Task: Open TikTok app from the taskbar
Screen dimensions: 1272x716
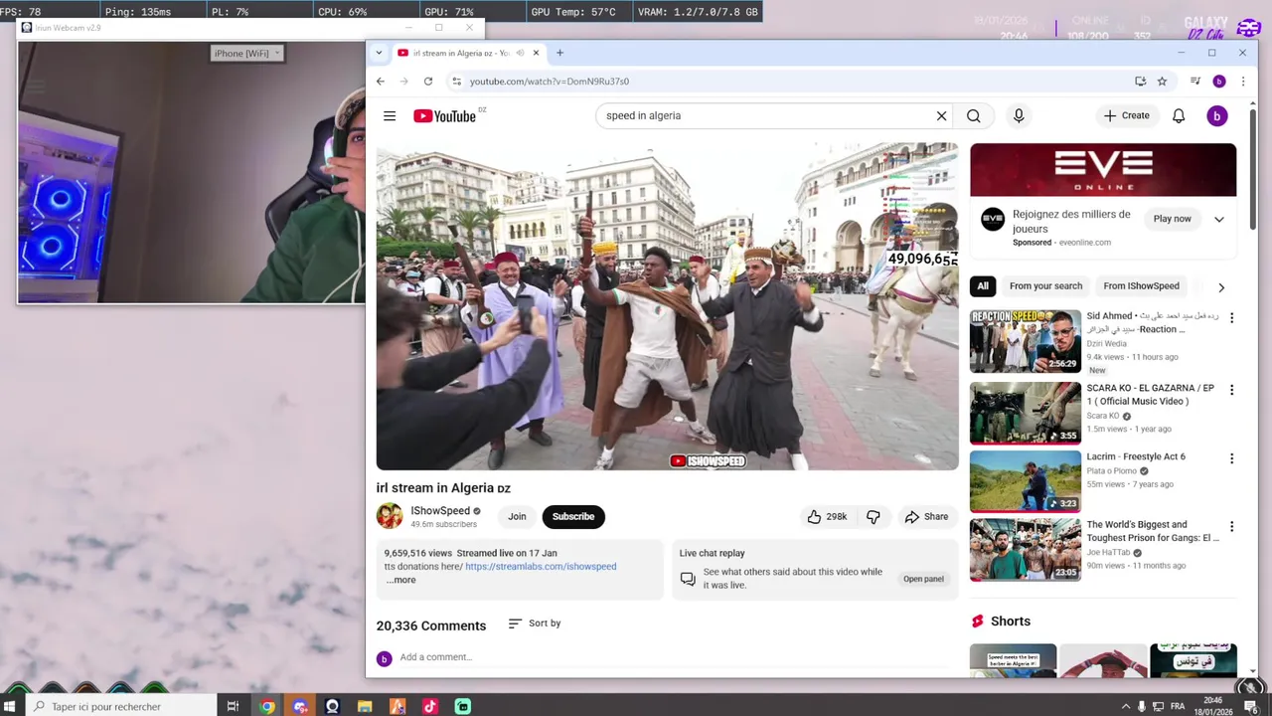Action: [x=429, y=706]
